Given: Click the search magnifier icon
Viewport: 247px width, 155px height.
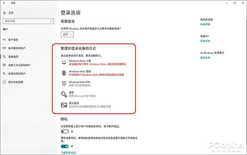Looking at the screenshot, I should click(x=51, y=21).
